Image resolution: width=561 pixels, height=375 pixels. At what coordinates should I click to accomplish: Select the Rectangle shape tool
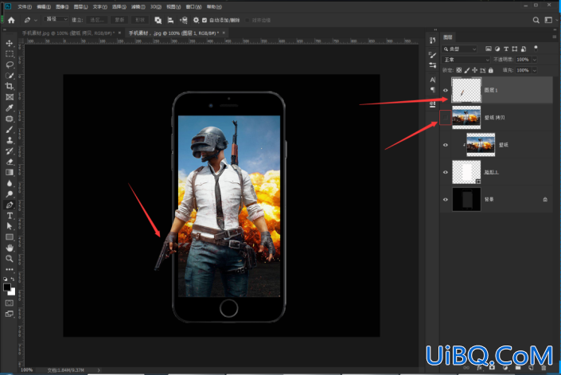pyautogui.click(x=10, y=237)
